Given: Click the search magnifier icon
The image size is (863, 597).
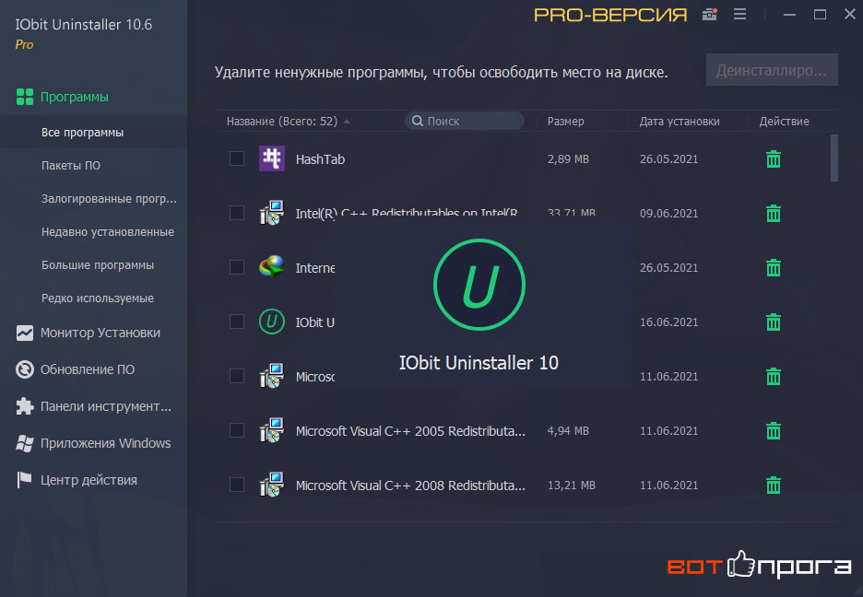Looking at the screenshot, I should click(x=418, y=121).
